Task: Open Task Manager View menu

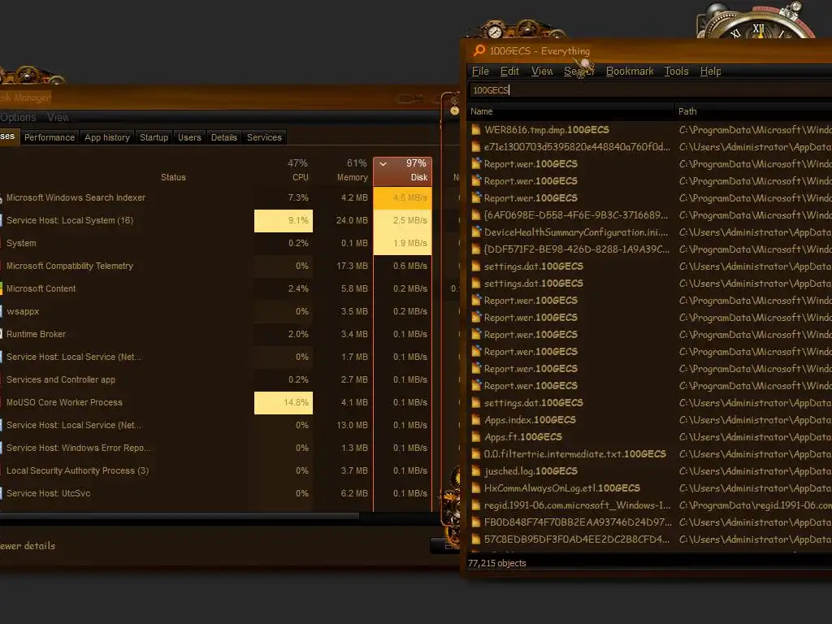Action: (58, 117)
